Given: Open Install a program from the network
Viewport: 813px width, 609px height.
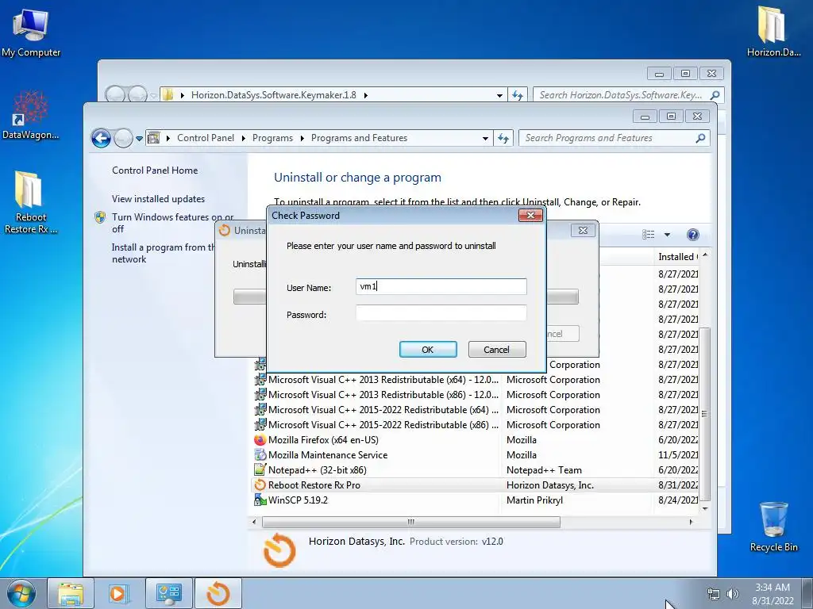Looking at the screenshot, I should click(164, 253).
